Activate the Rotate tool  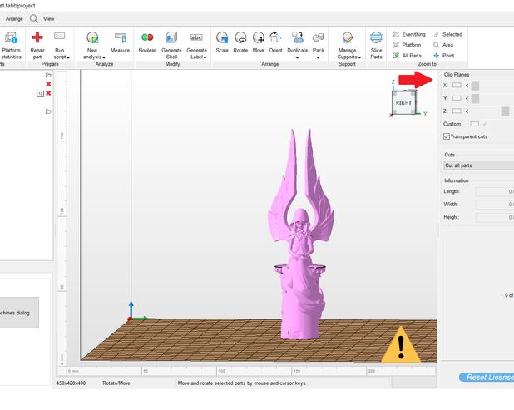240,38
